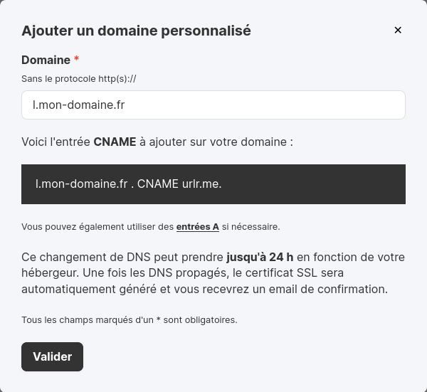Image resolution: width=427 pixels, height=392 pixels.
Task: Click the 'Ajouter un domaine personnalisé' heading
Action: point(136,31)
